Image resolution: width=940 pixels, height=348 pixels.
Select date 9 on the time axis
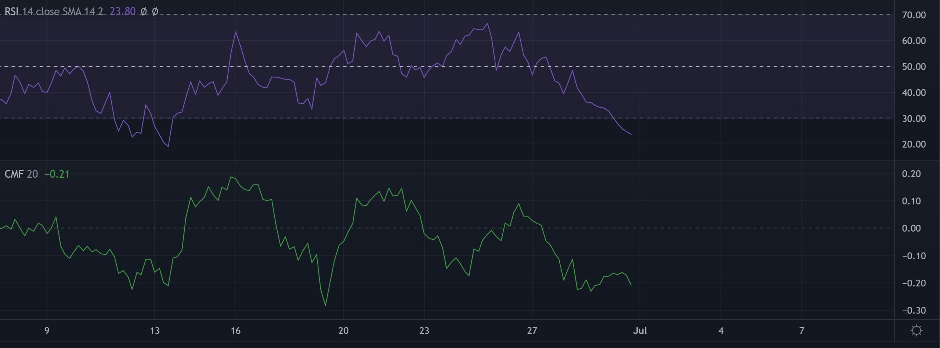point(47,331)
